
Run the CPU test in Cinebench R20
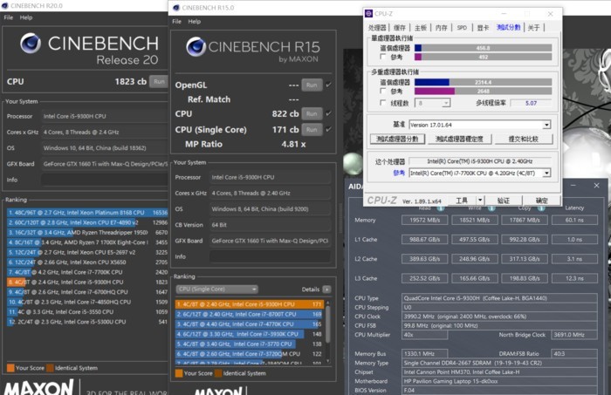159,81
